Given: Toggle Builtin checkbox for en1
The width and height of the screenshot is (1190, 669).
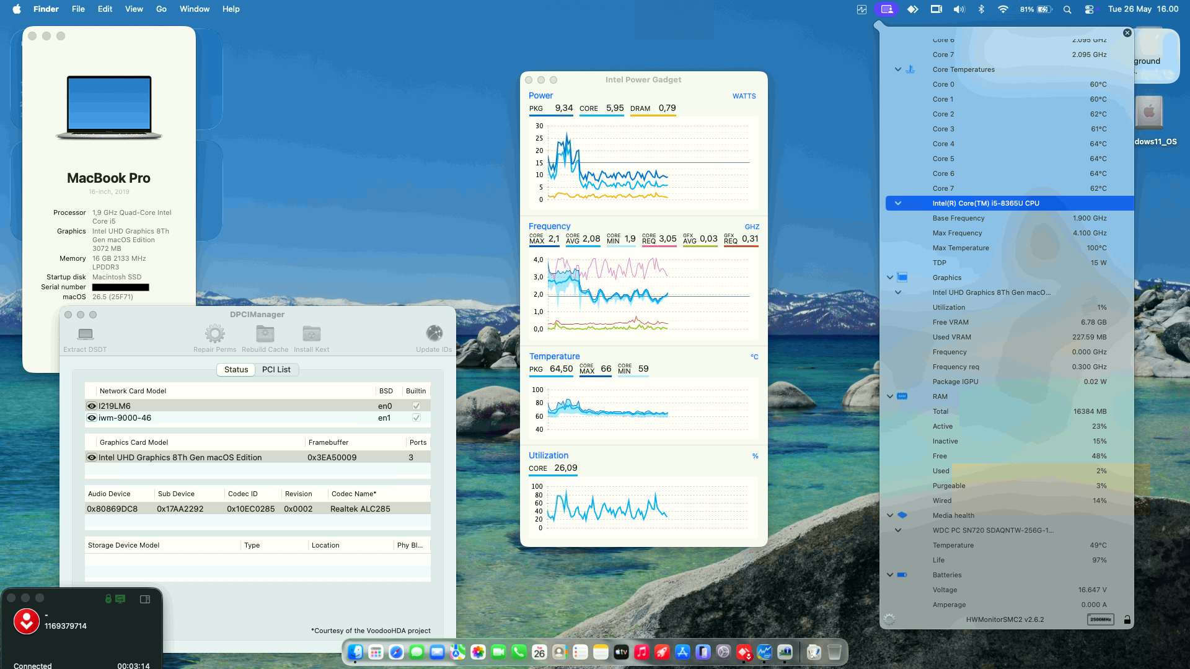Looking at the screenshot, I should point(416,418).
